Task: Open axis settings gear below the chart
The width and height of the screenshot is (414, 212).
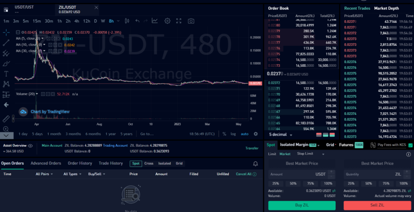Action: tap(256, 134)
